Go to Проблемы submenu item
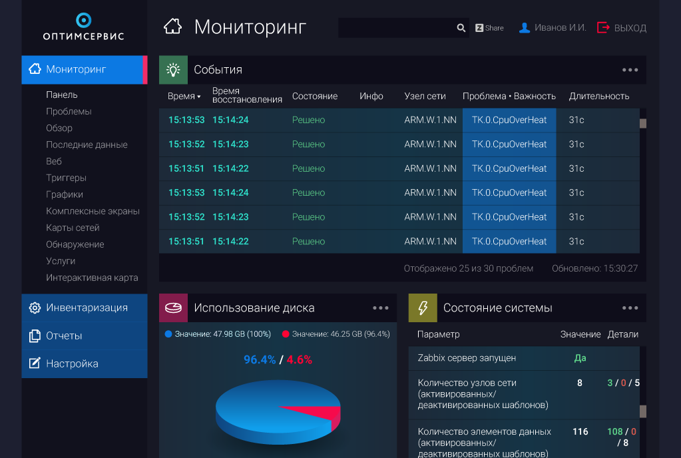Viewport: 681px width, 458px height. coord(69,111)
